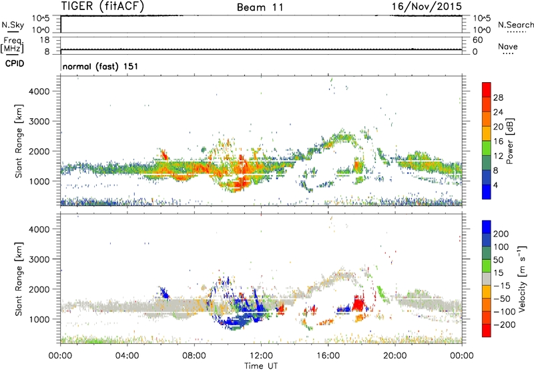Select the bright blue bottom Power swatch
The width and height of the screenshot is (534, 370).
coord(487,192)
